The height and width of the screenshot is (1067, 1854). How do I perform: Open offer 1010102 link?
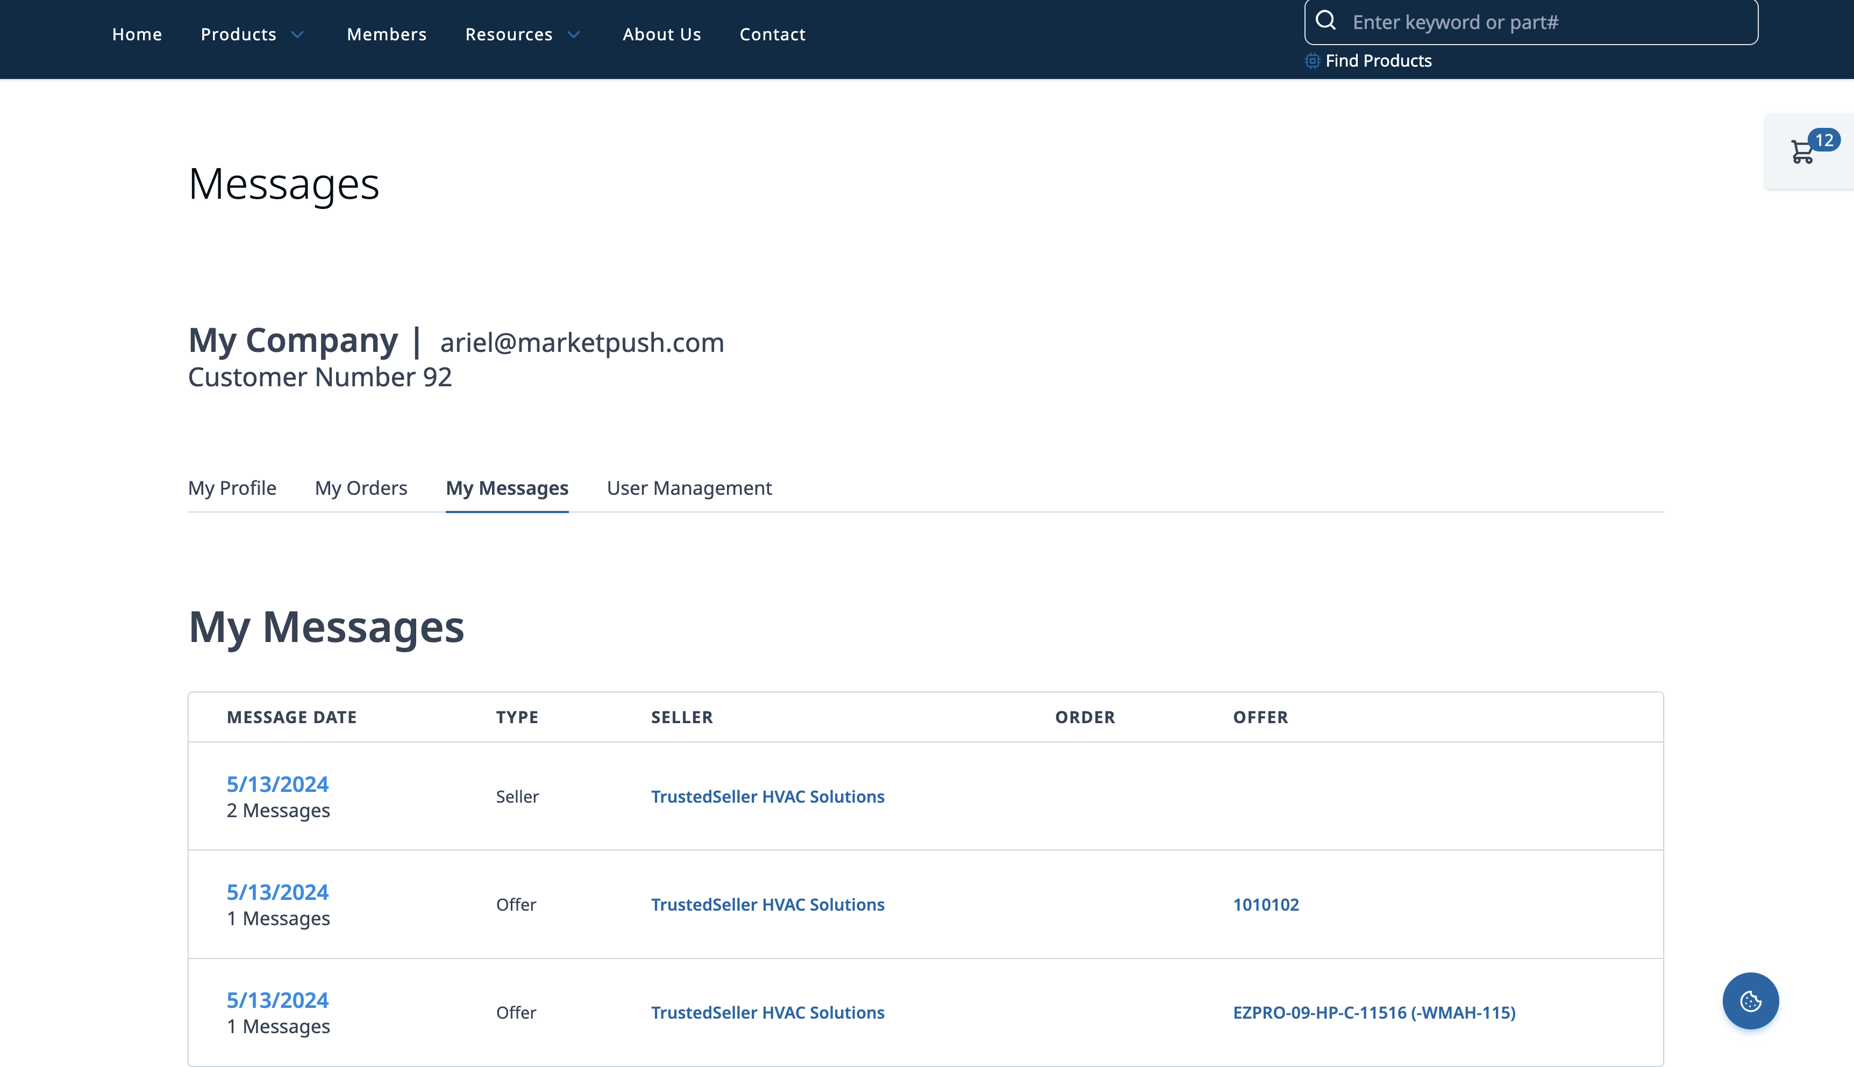(x=1266, y=904)
